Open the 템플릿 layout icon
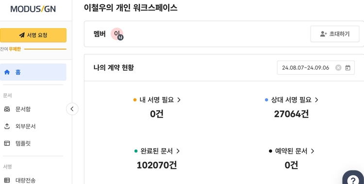Viewport: 364px width, 184px height. [7, 143]
